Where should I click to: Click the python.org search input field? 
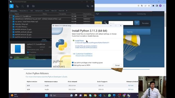[121, 23]
